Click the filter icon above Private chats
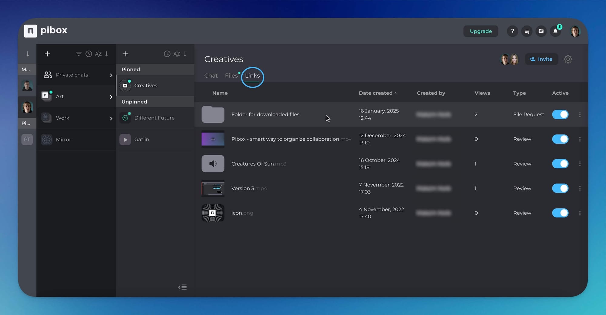 point(79,54)
